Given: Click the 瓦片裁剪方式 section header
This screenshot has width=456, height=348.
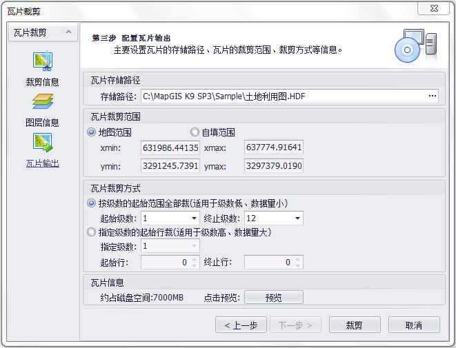Looking at the screenshot, I should [115, 189].
